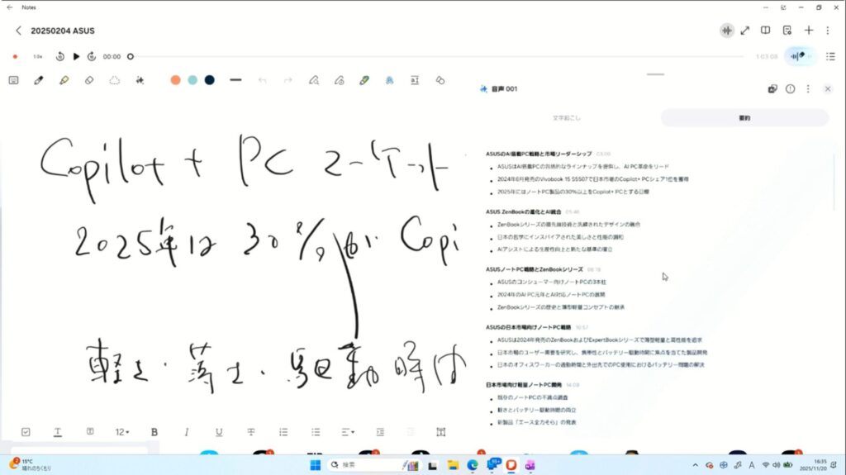Expand note to full screen

pos(745,31)
